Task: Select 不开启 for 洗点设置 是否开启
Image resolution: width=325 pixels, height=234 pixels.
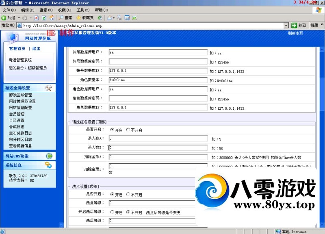Action: click(x=128, y=194)
